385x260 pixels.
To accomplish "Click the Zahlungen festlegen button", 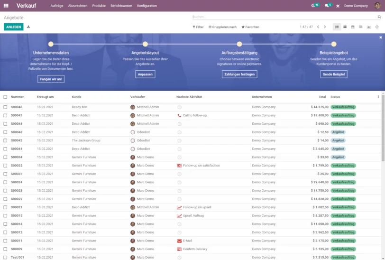I will pyautogui.click(x=239, y=74).
